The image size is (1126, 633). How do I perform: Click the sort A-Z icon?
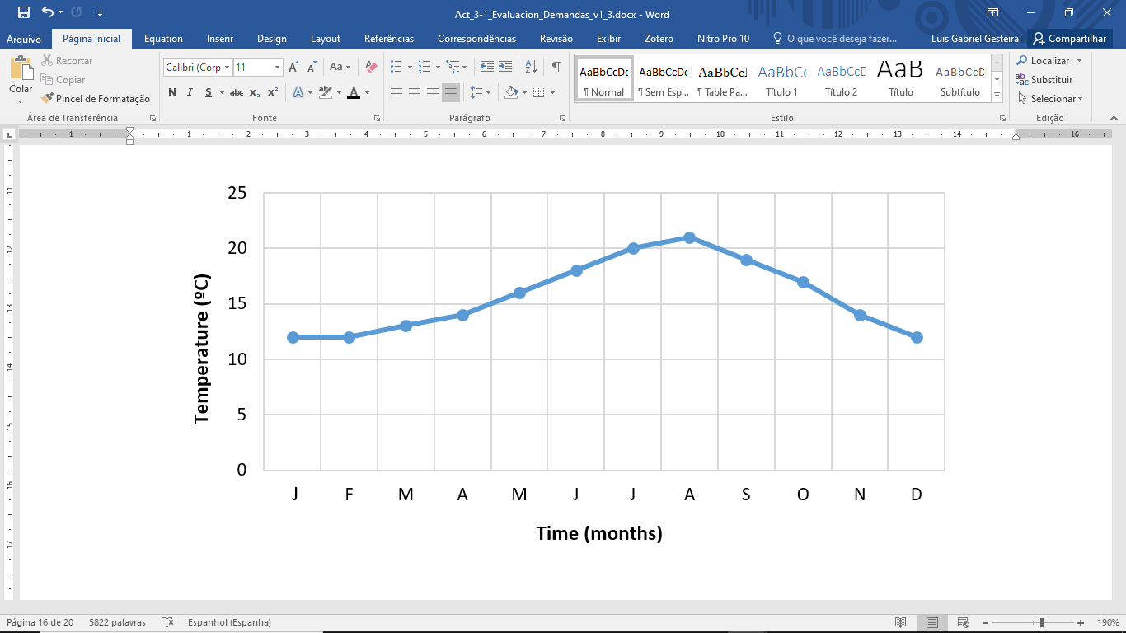tap(531, 67)
